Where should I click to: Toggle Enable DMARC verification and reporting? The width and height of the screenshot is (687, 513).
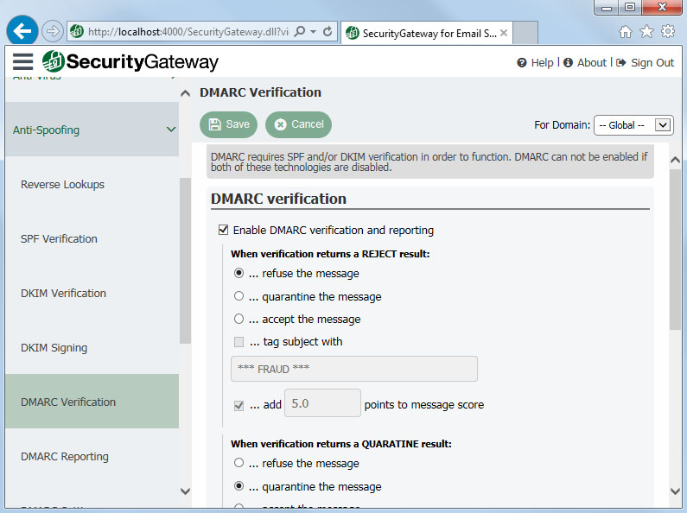pyautogui.click(x=224, y=230)
